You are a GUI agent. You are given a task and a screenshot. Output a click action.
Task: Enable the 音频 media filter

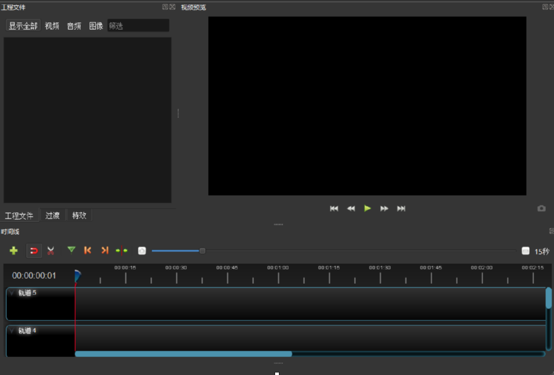73,25
